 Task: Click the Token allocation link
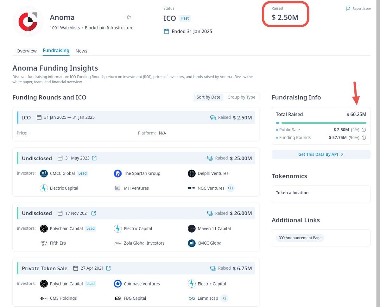click(x=292, y=193)
